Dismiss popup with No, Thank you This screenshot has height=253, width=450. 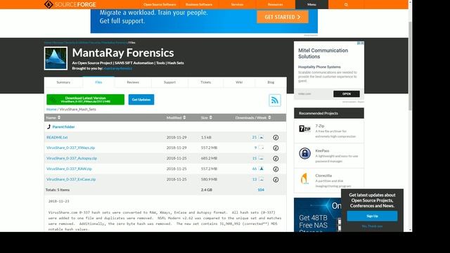372,226
